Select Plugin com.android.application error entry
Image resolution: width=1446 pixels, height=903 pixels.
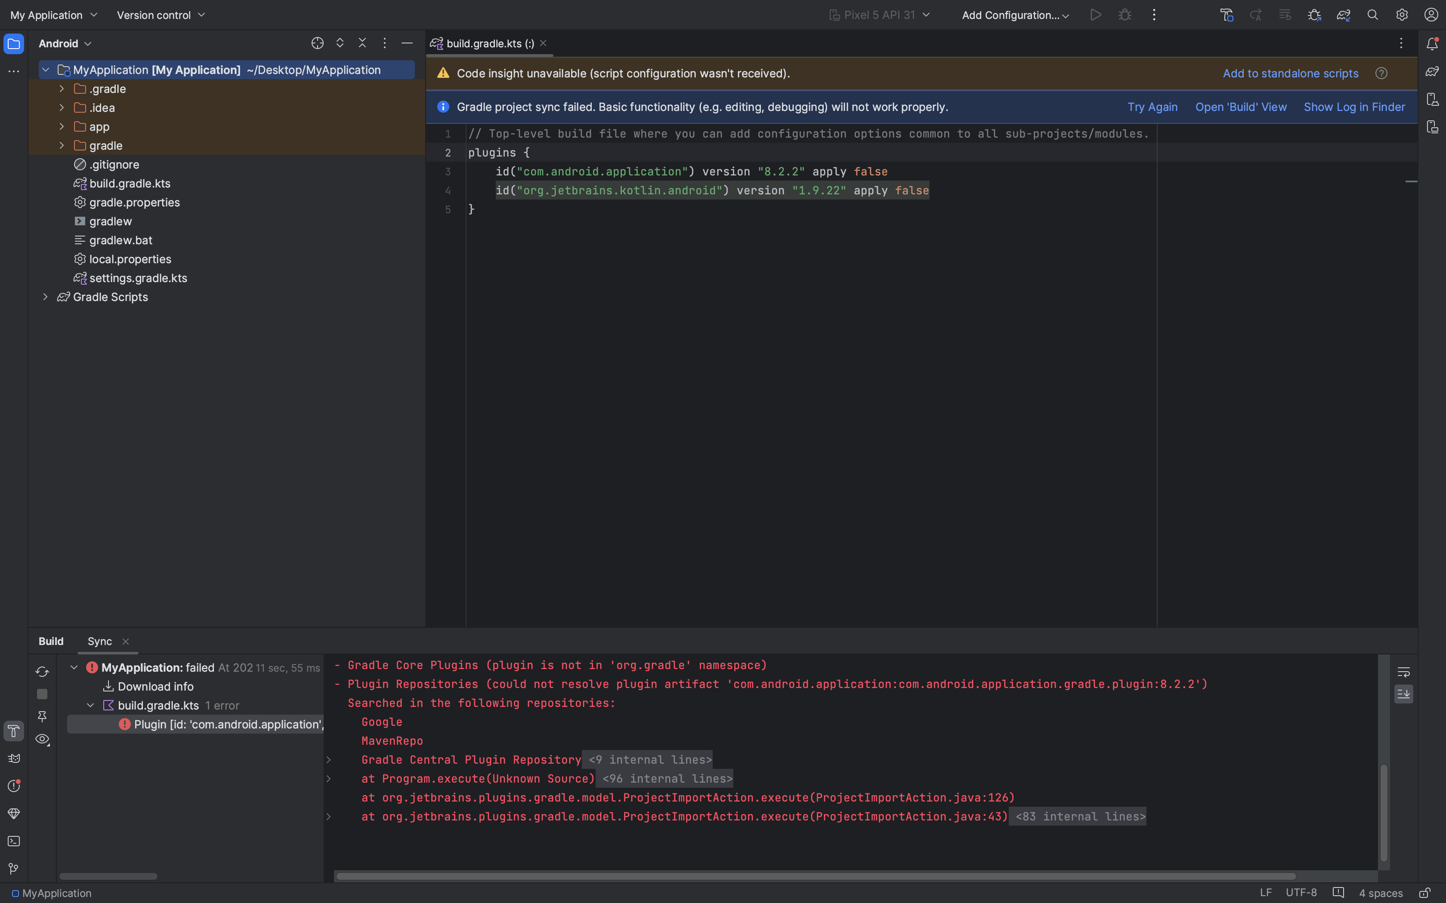pos(195,725)
